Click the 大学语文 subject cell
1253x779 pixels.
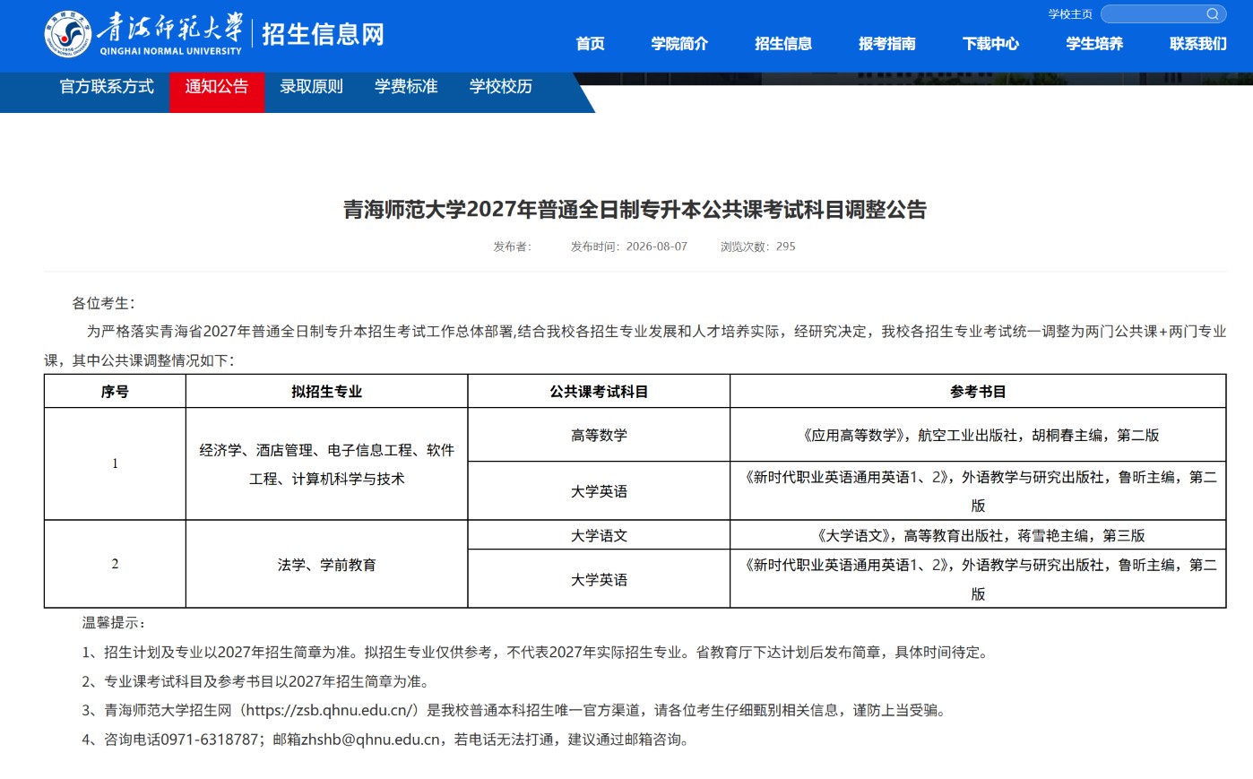click(599, 535)
